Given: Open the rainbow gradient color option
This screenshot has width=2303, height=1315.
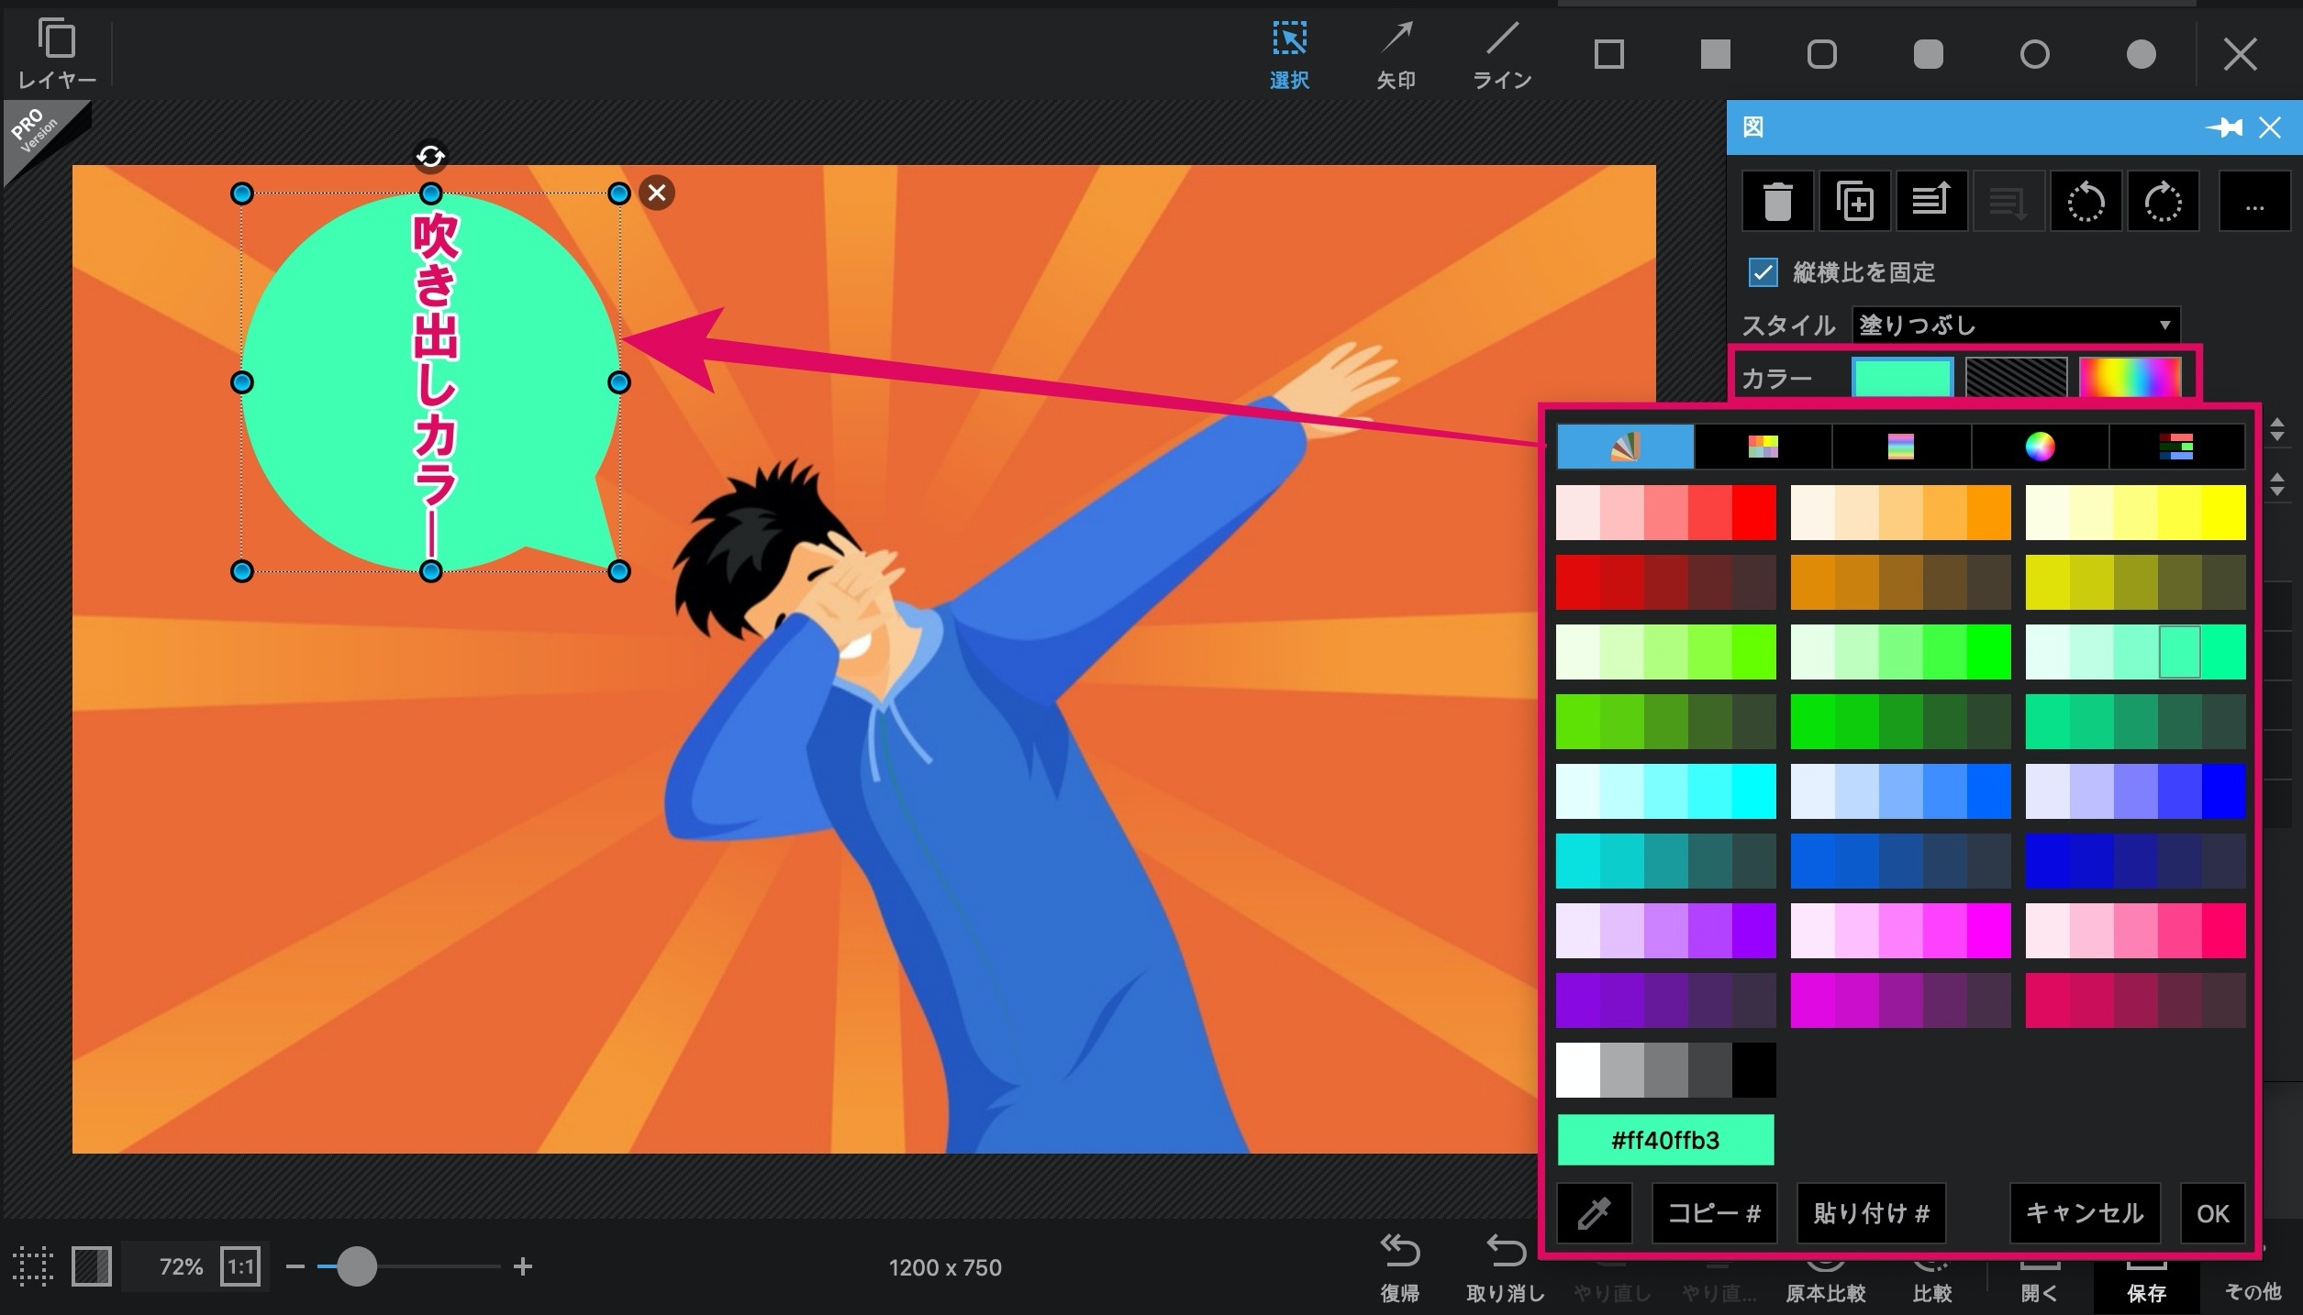Looking at the screenshot, I should pos(2130,377).
